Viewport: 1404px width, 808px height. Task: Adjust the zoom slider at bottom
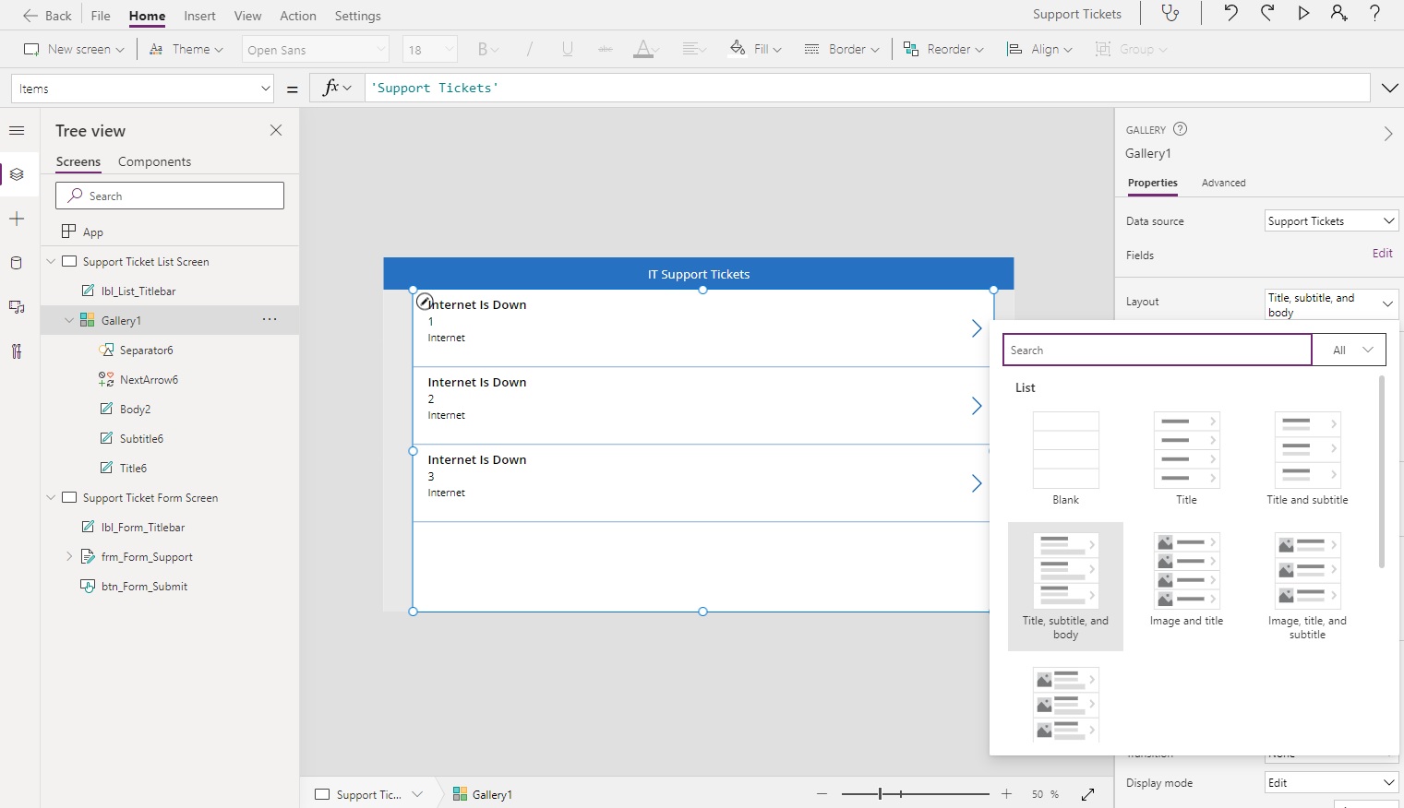tap(881, 793)
